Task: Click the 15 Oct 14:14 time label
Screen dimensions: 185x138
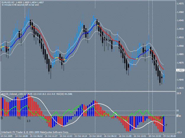Action: pos(81,136)
